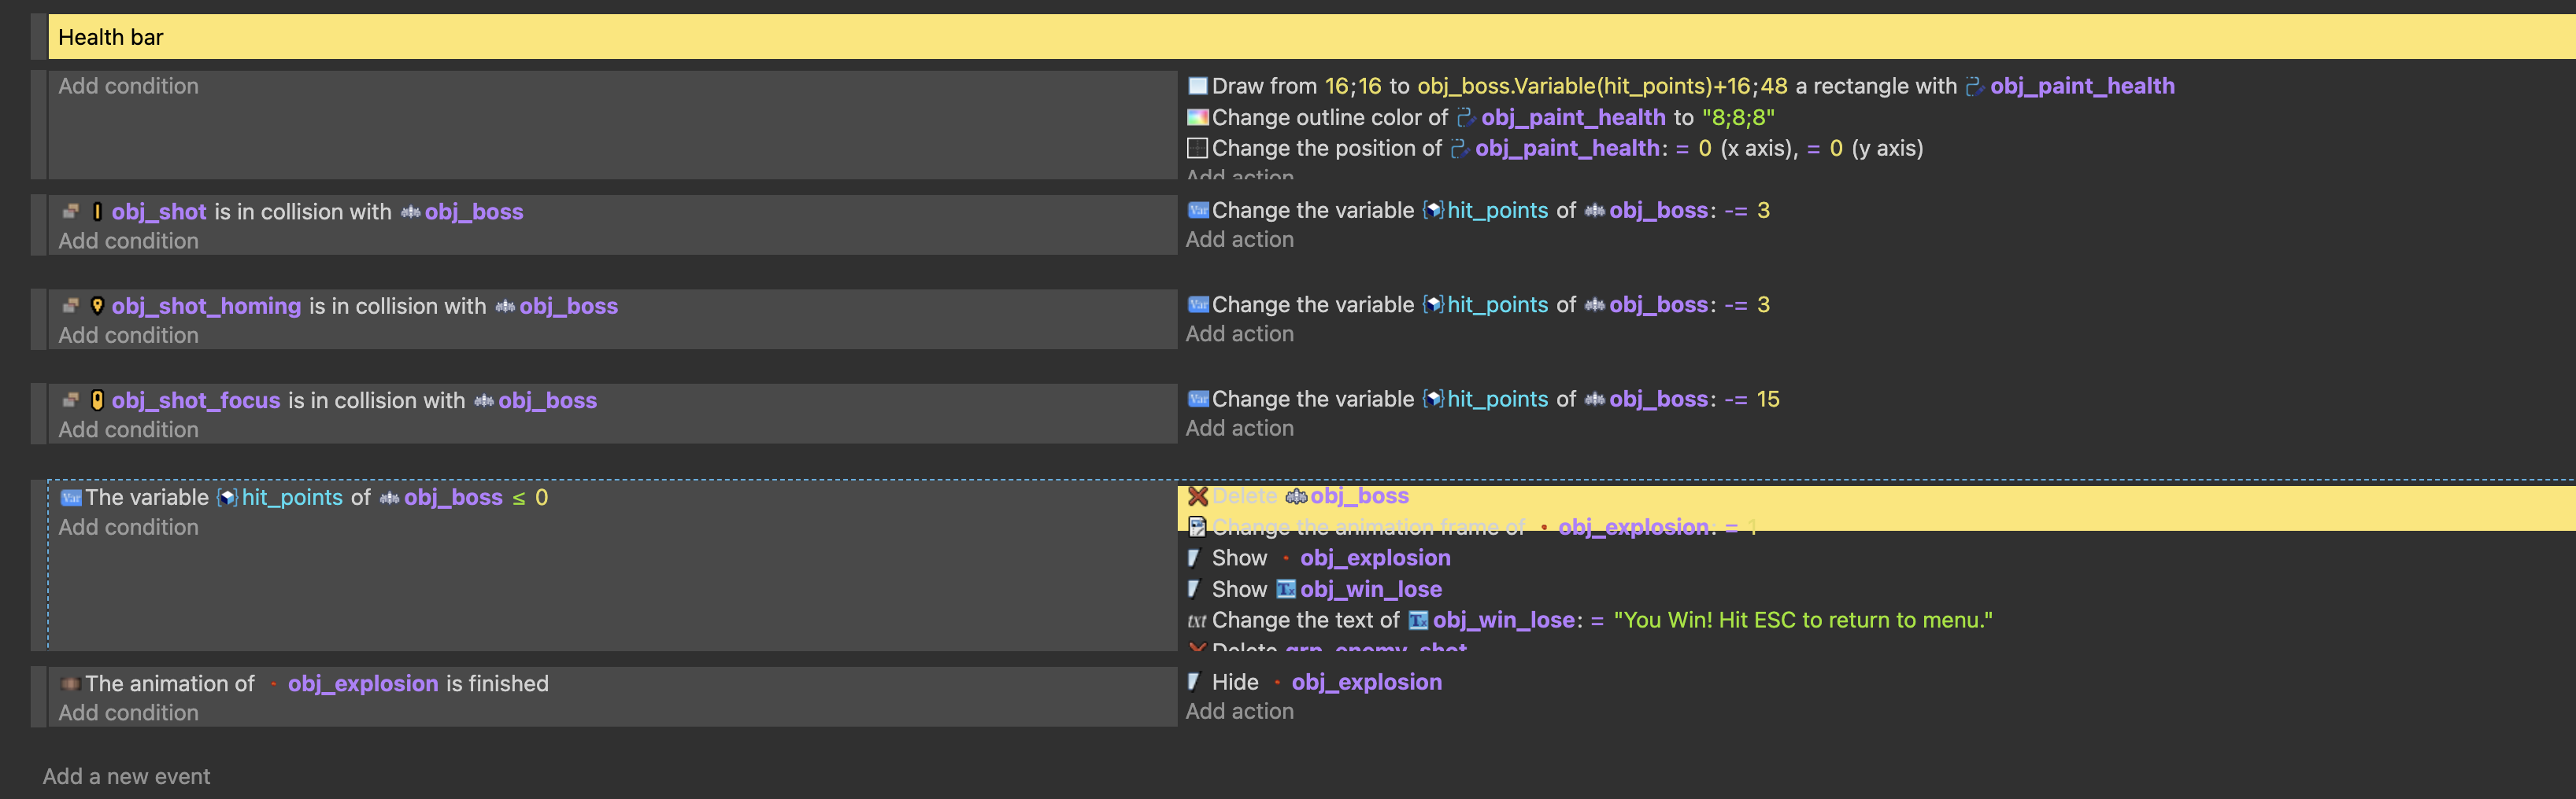Image resolution: width=2576 pixels, height=799 pixels.
Task: Click the Hide obj_explosion action icon
Action: click(1194, 682)
